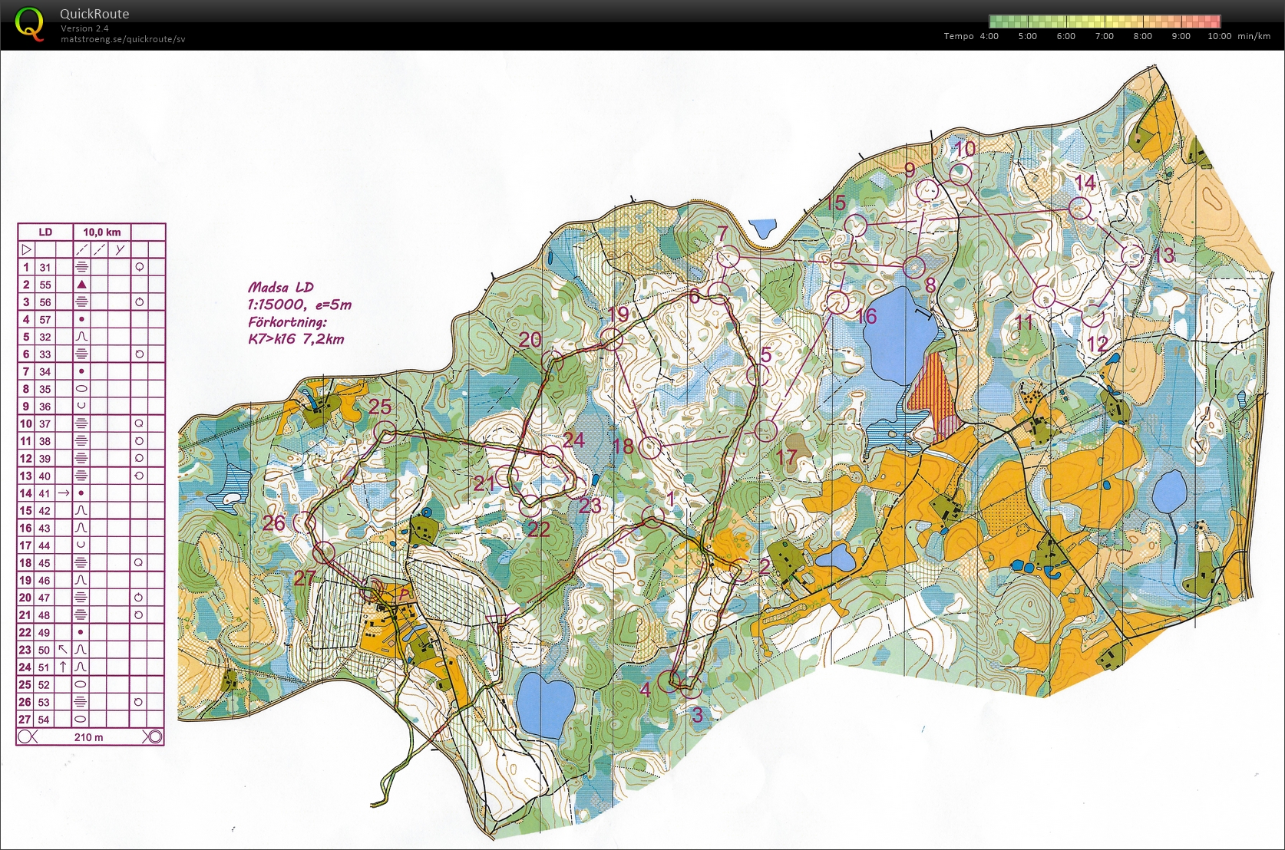Click control circle 16 on the map
Image resolution: width=1285 pixels, height=850 pixels.
838,301
